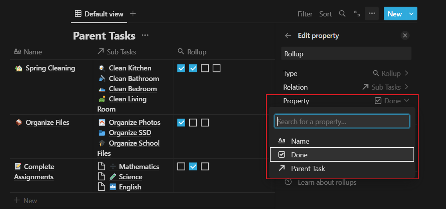446x209 pixels.
Task: Edit the Rollup property name field
Action: pyautogui.click(x=346, y=54)
